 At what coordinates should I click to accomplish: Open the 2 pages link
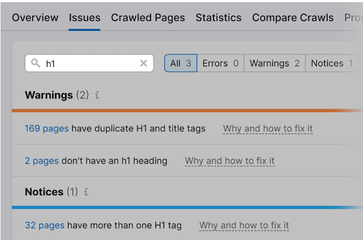[42, 161]
